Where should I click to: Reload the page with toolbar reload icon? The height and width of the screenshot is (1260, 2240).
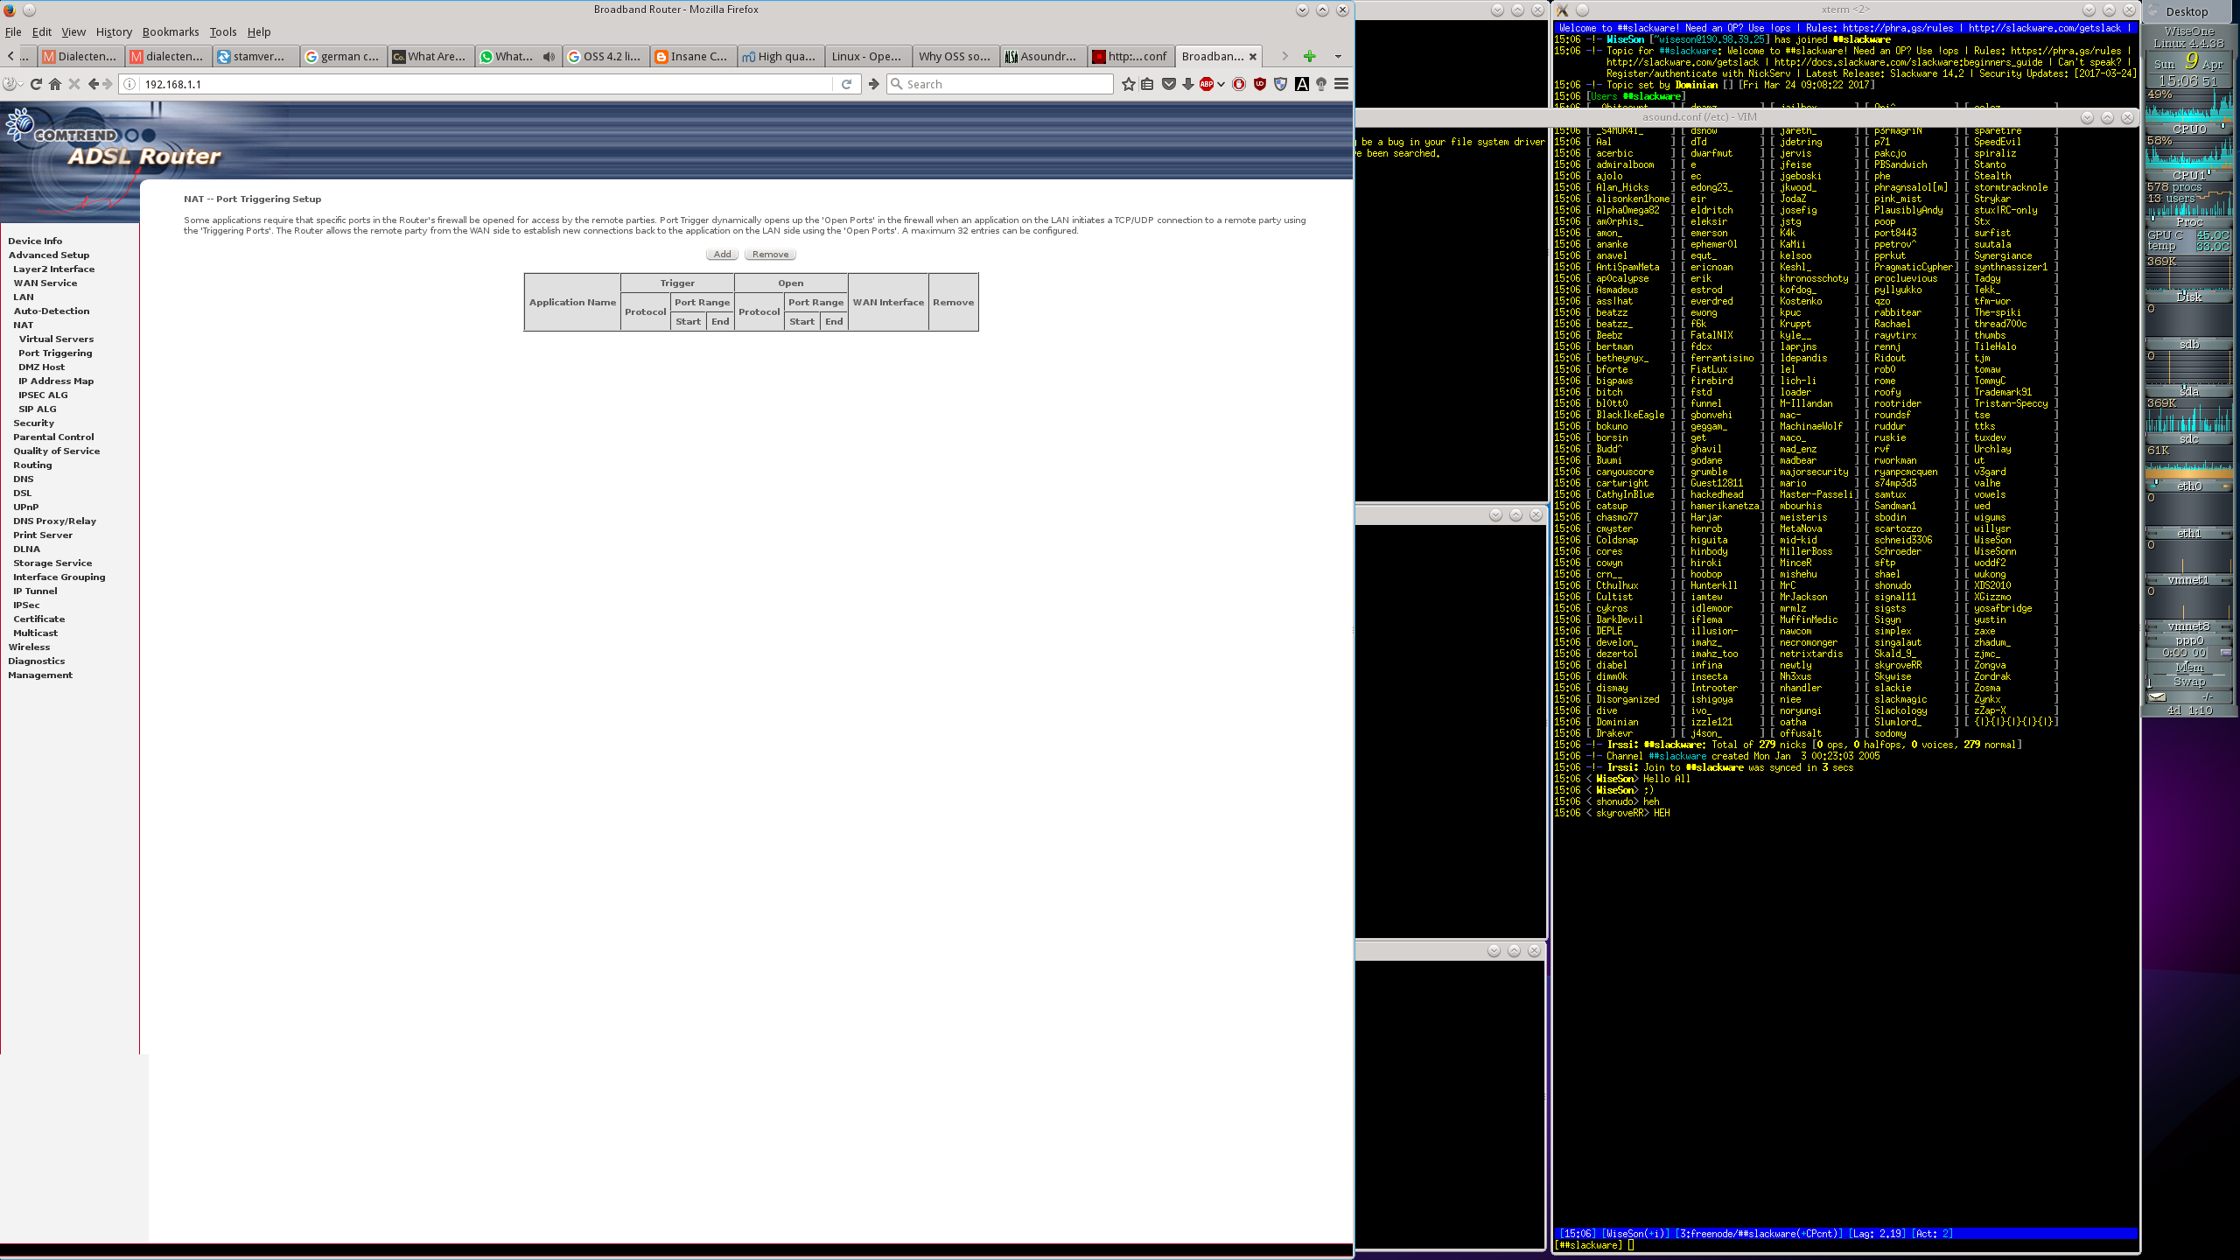tap(36, 84)
